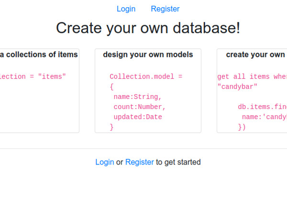Click the 'design your own models' card title
Viewport: 287px width, 207px height.
tap(148, 54)
